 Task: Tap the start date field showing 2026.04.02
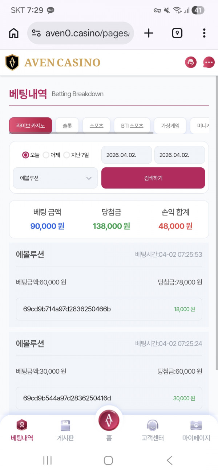pos(126,155)
